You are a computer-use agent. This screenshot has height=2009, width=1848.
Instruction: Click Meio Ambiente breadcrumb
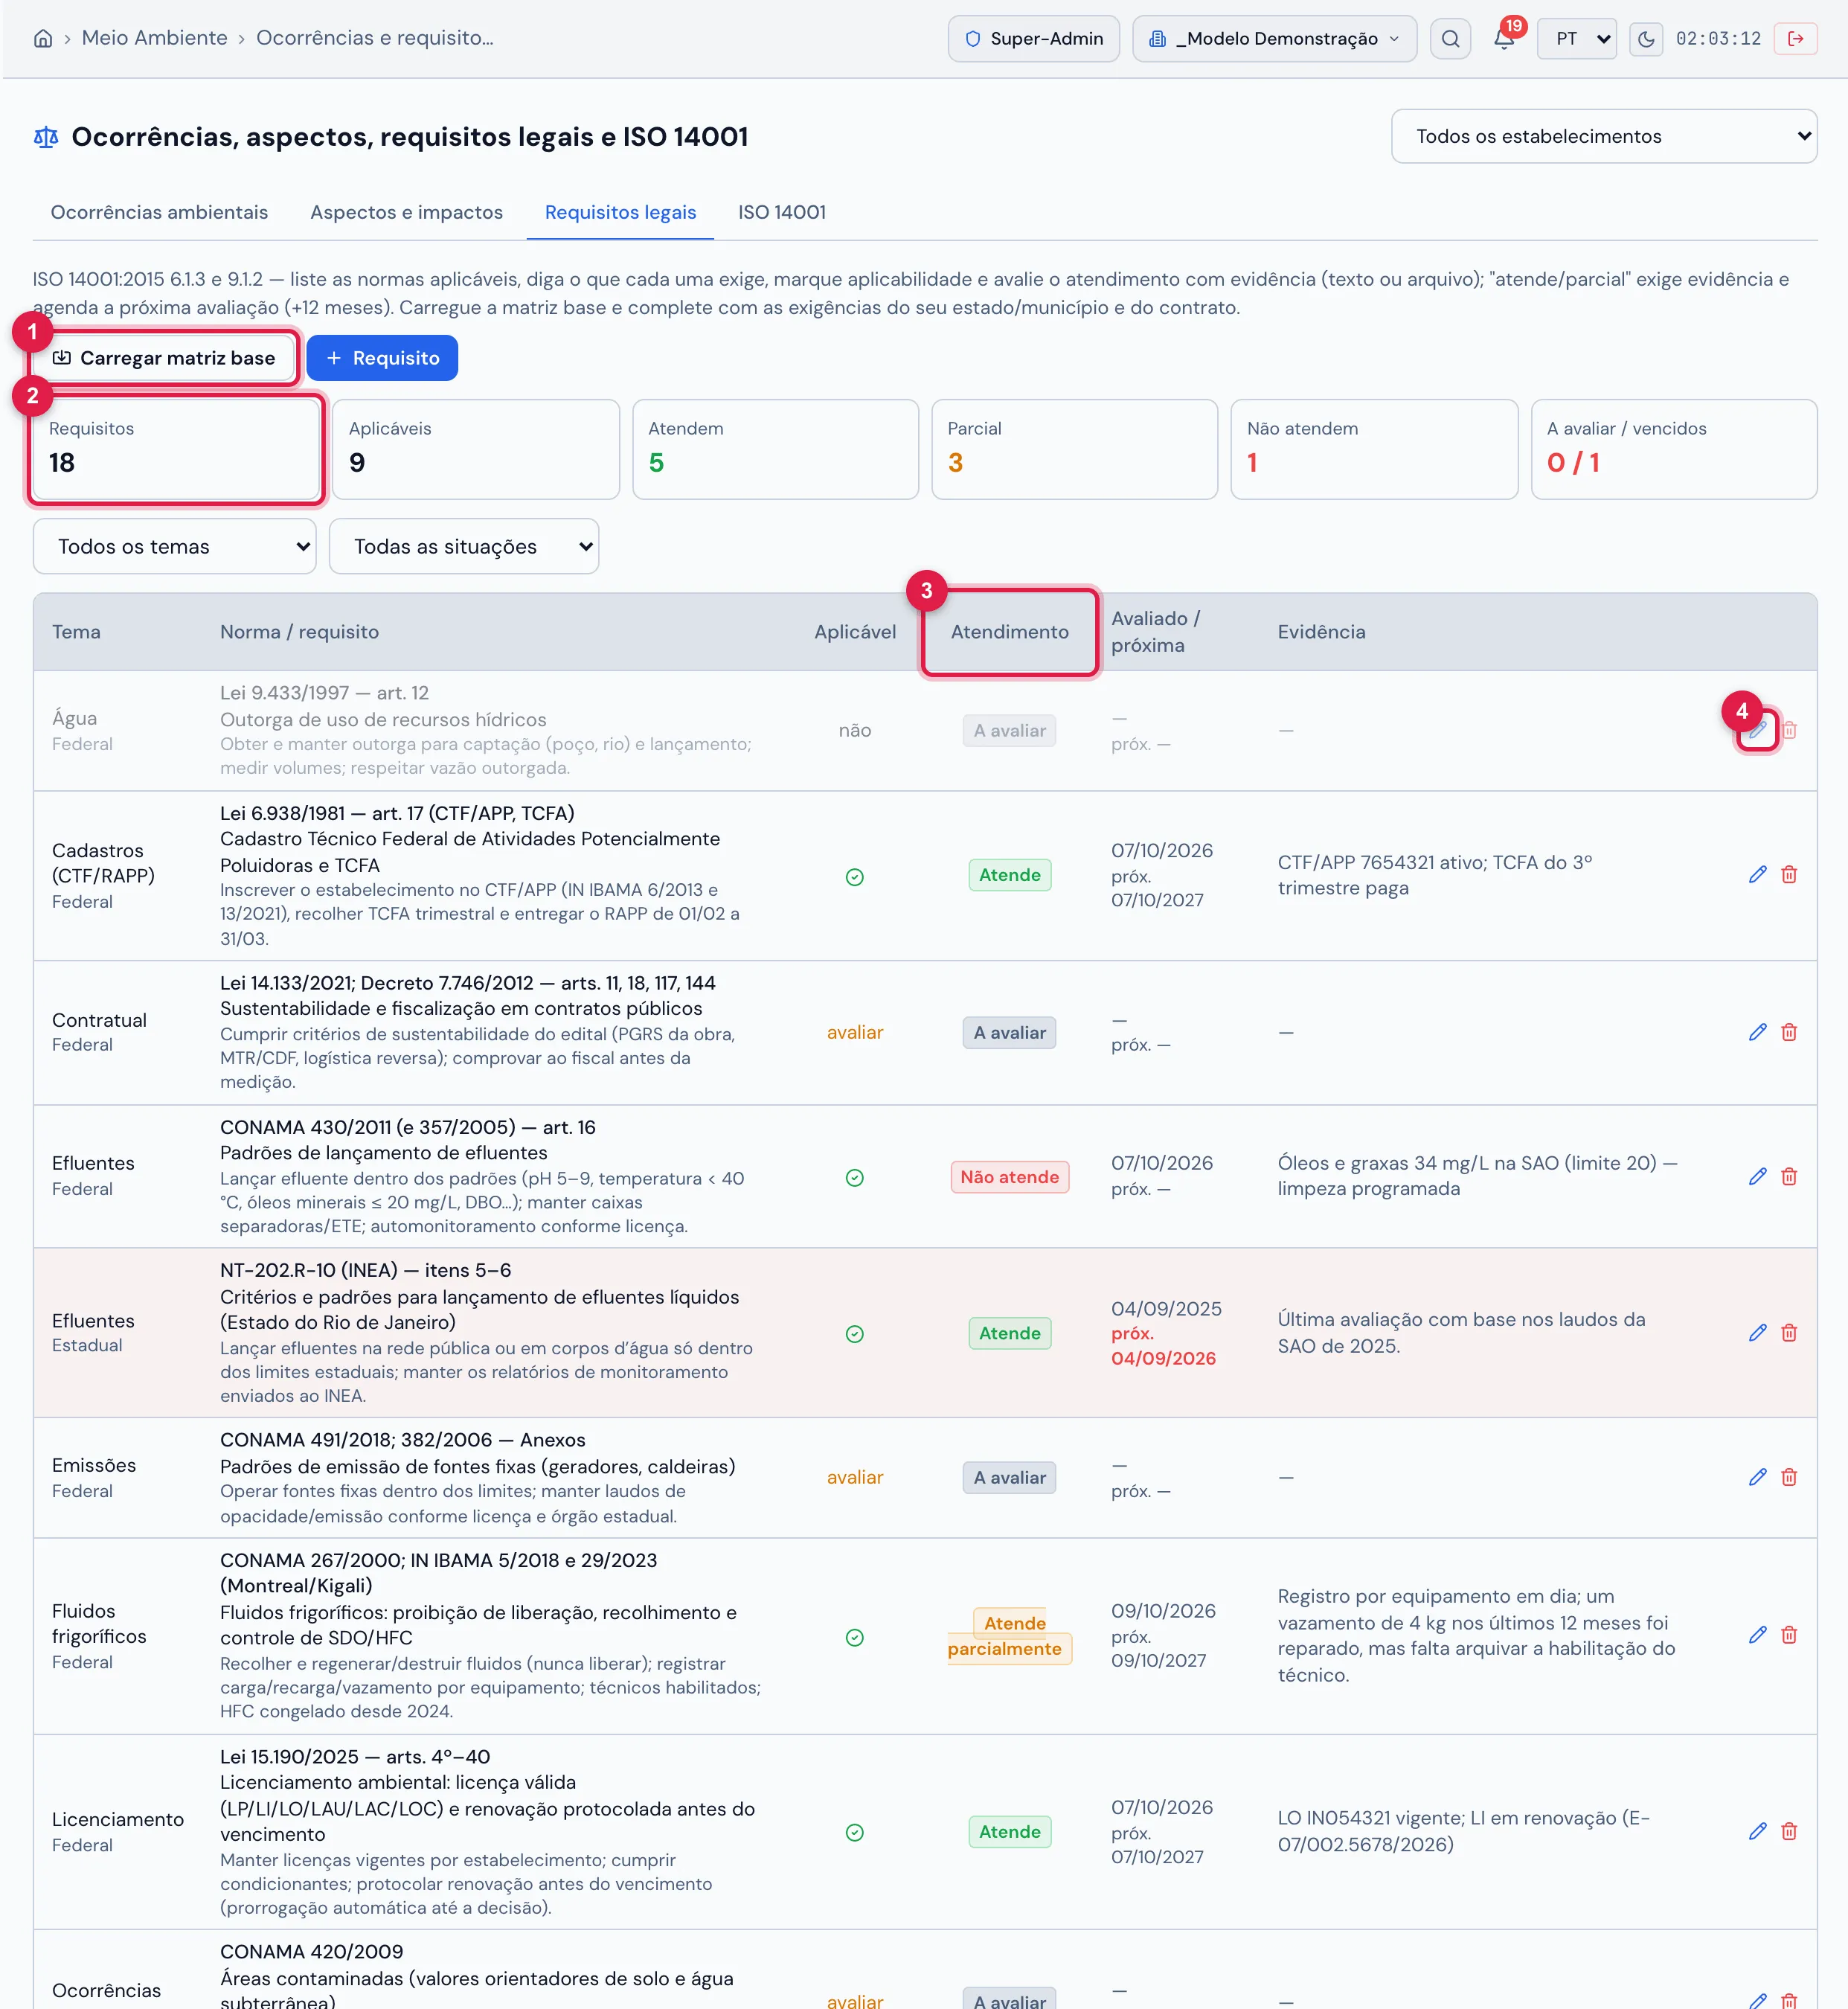click(155, 38)
